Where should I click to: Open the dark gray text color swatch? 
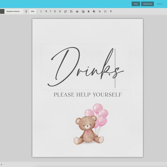[x=2, y=12]
